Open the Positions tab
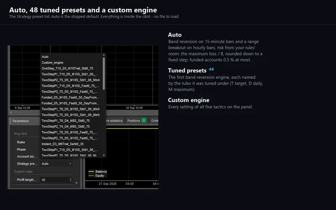336x210 pixels. 137,121
